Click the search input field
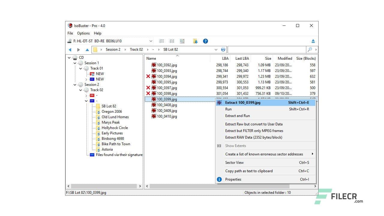 pos(267,49)
